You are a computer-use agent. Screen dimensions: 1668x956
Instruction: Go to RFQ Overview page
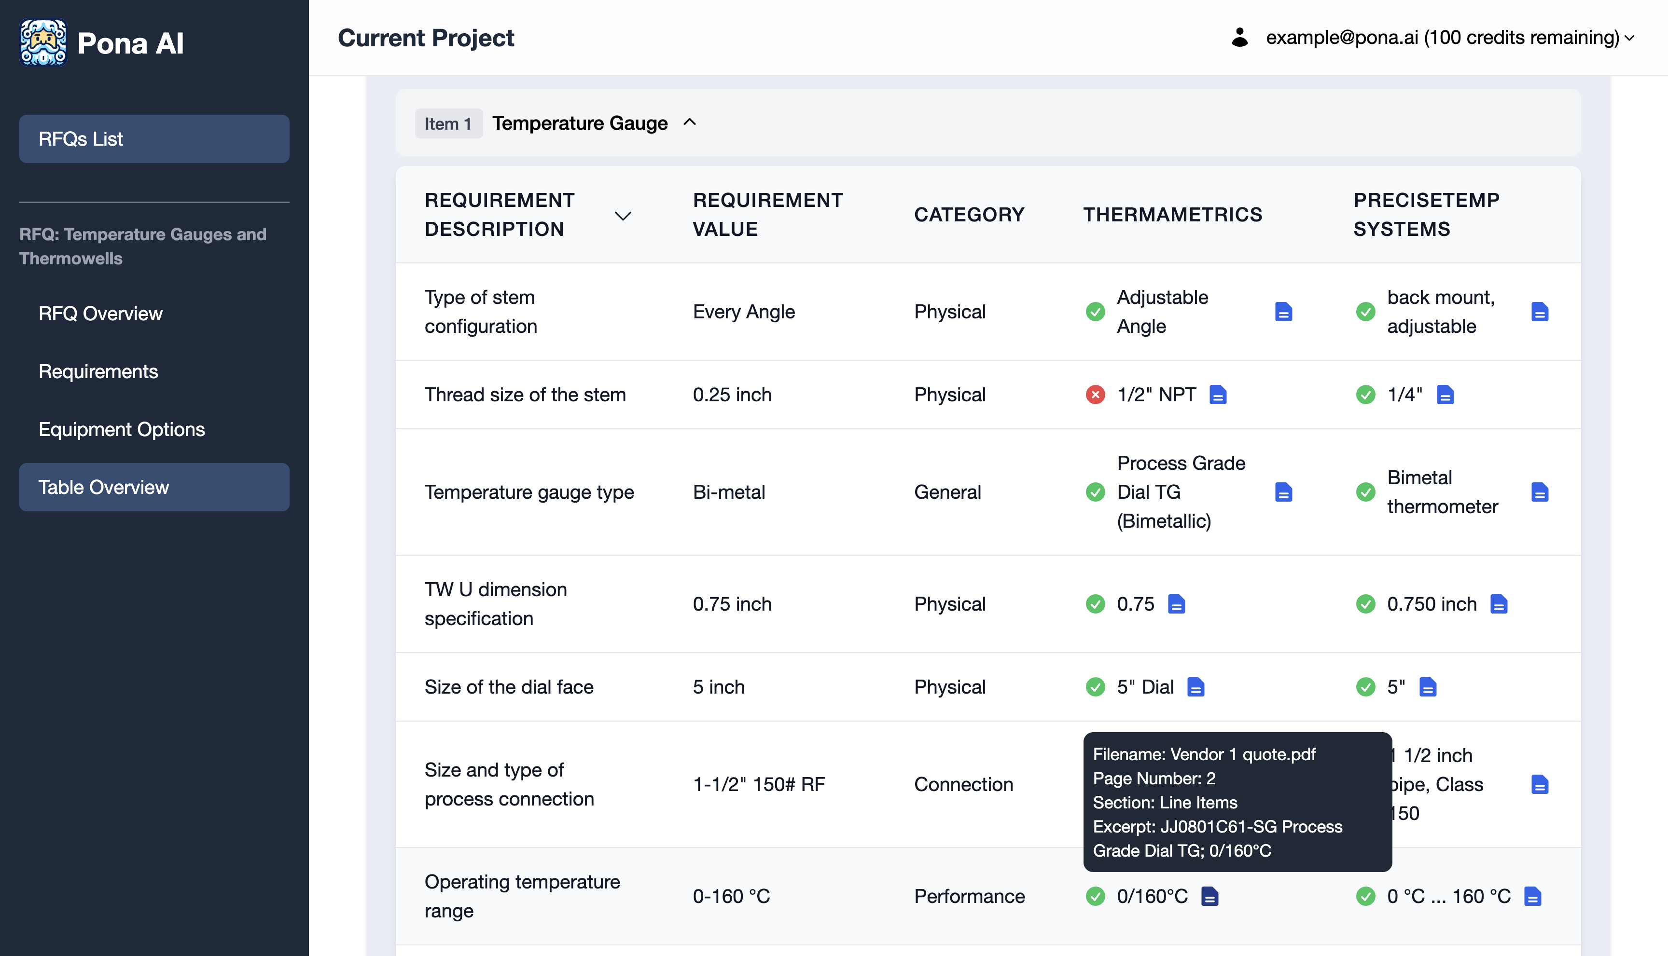[100, 313]
